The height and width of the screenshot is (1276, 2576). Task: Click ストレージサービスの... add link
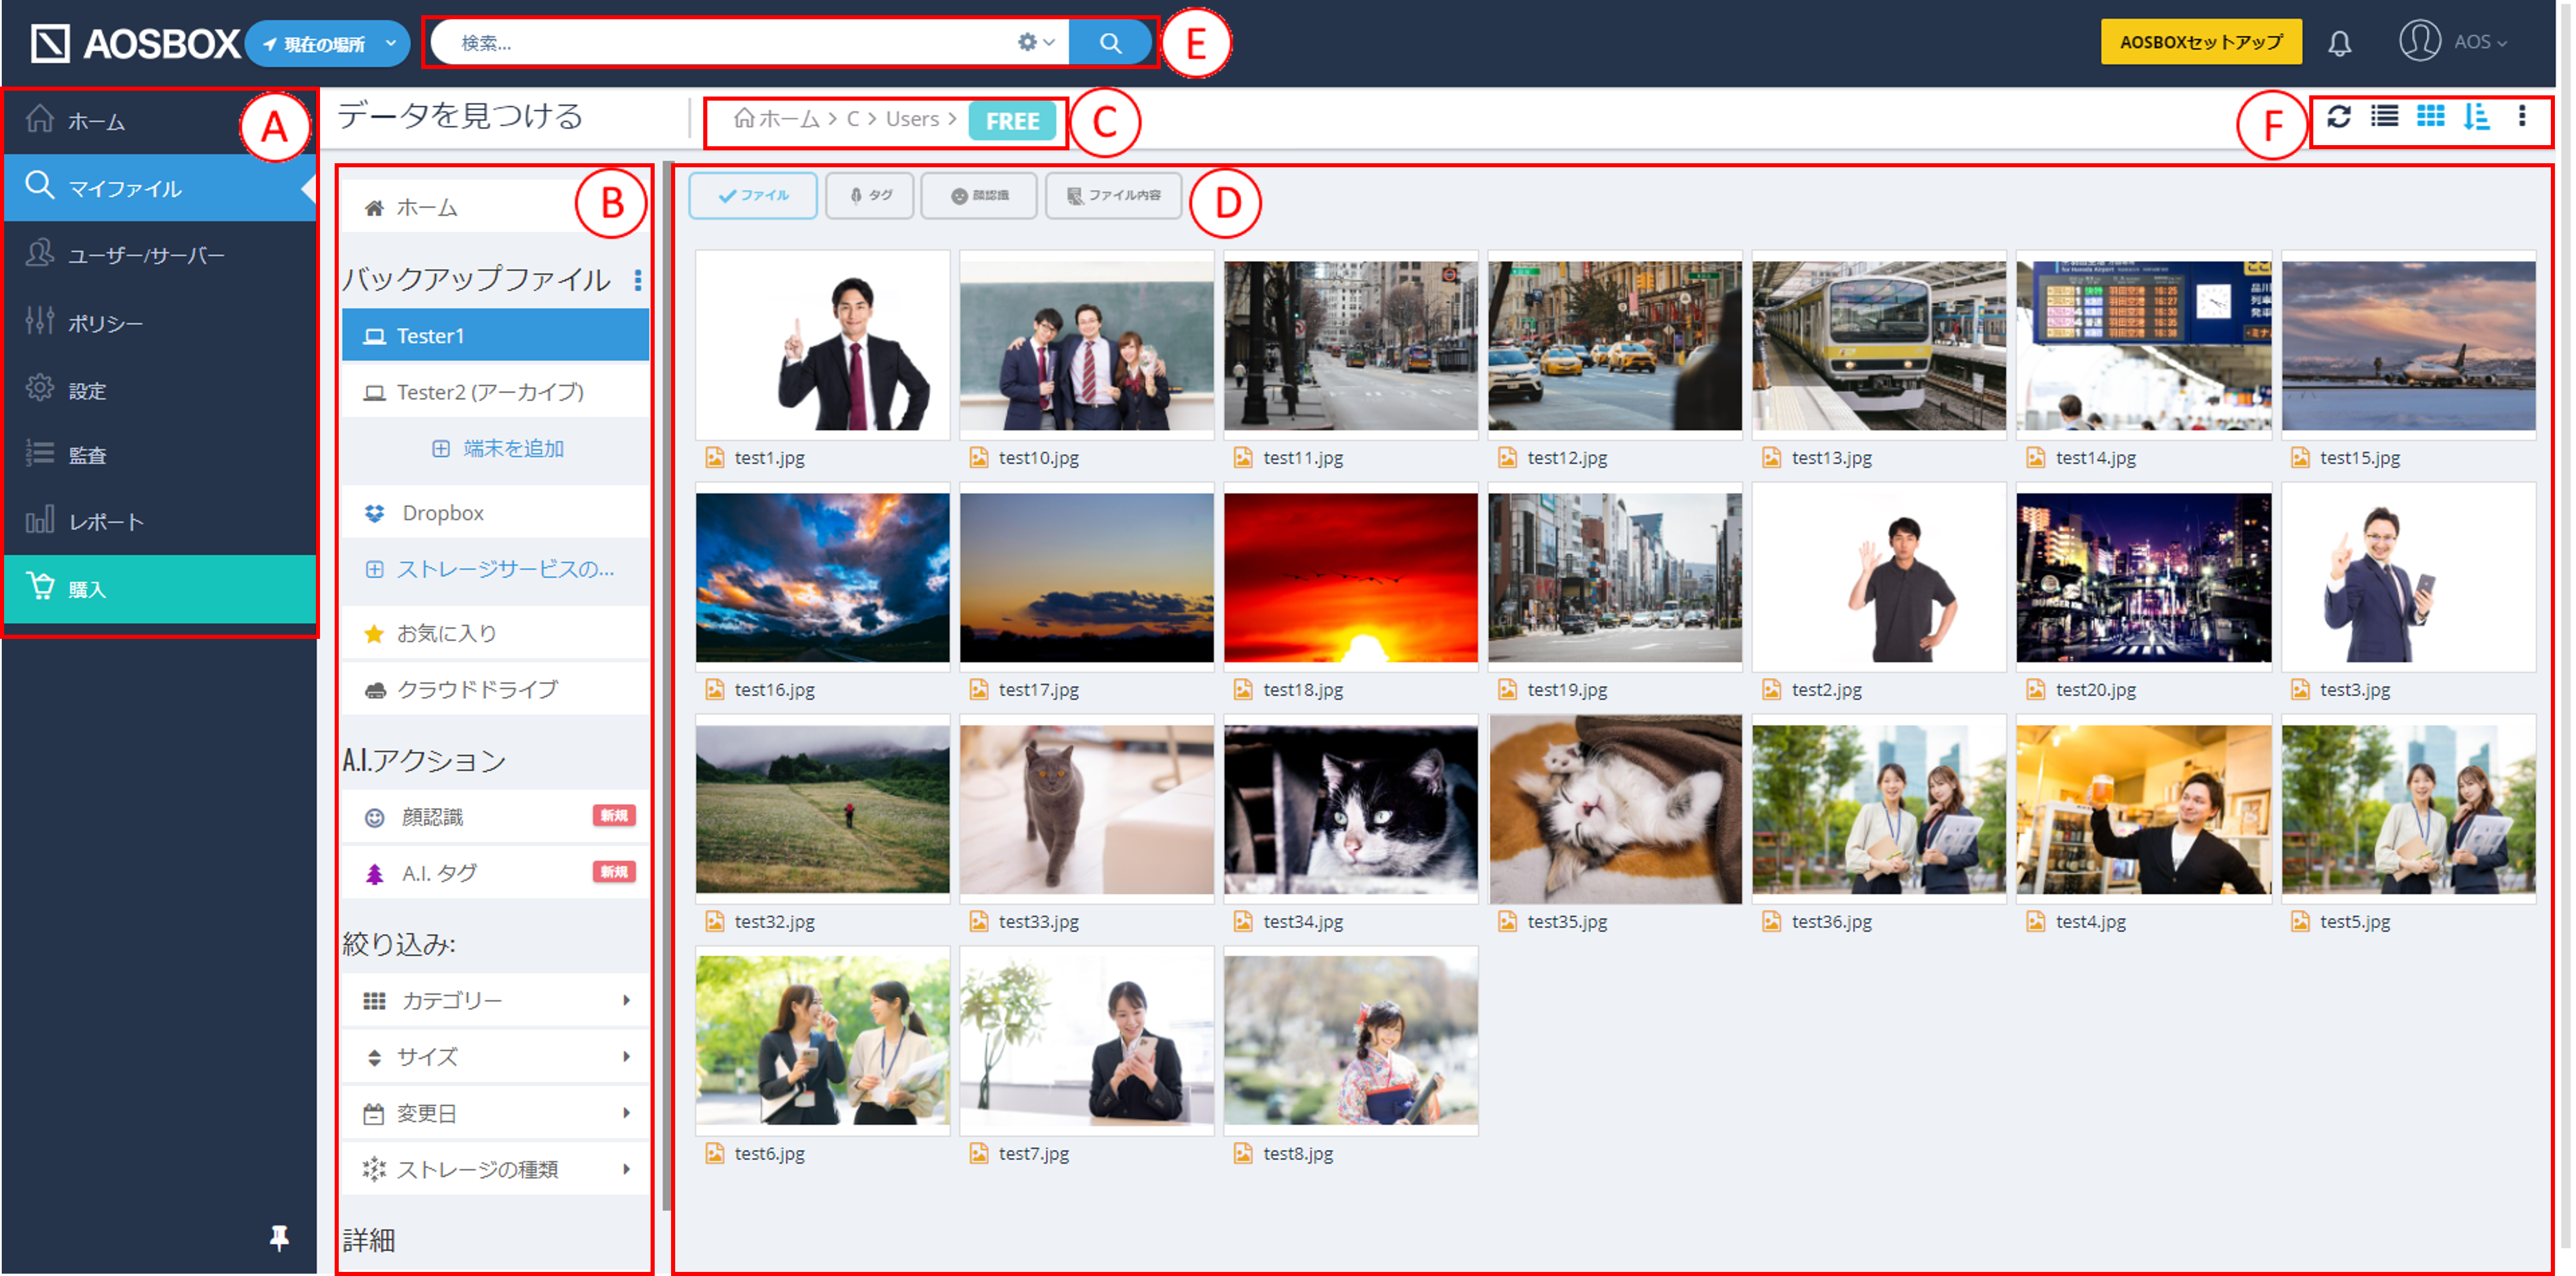click(x=490, y=569)
